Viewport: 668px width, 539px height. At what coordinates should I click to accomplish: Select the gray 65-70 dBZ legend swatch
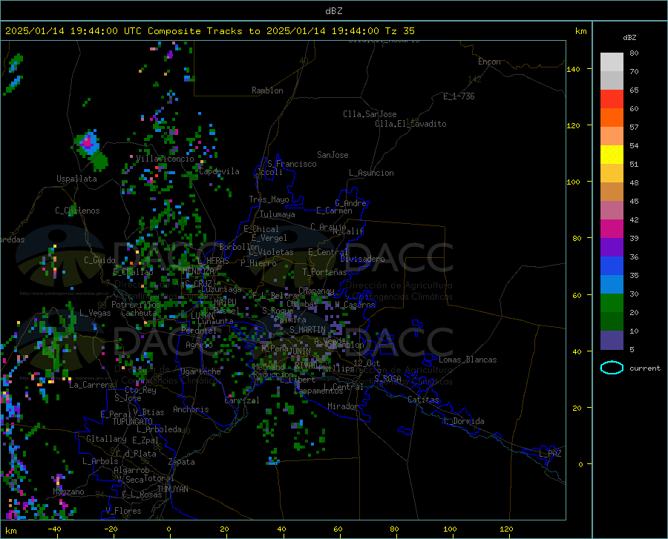[612, 80]
